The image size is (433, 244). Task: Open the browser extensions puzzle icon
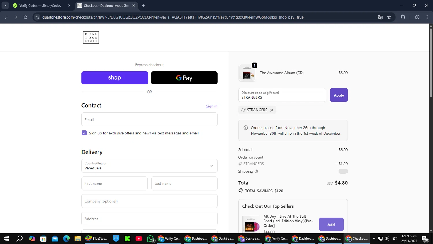(403, 17)
